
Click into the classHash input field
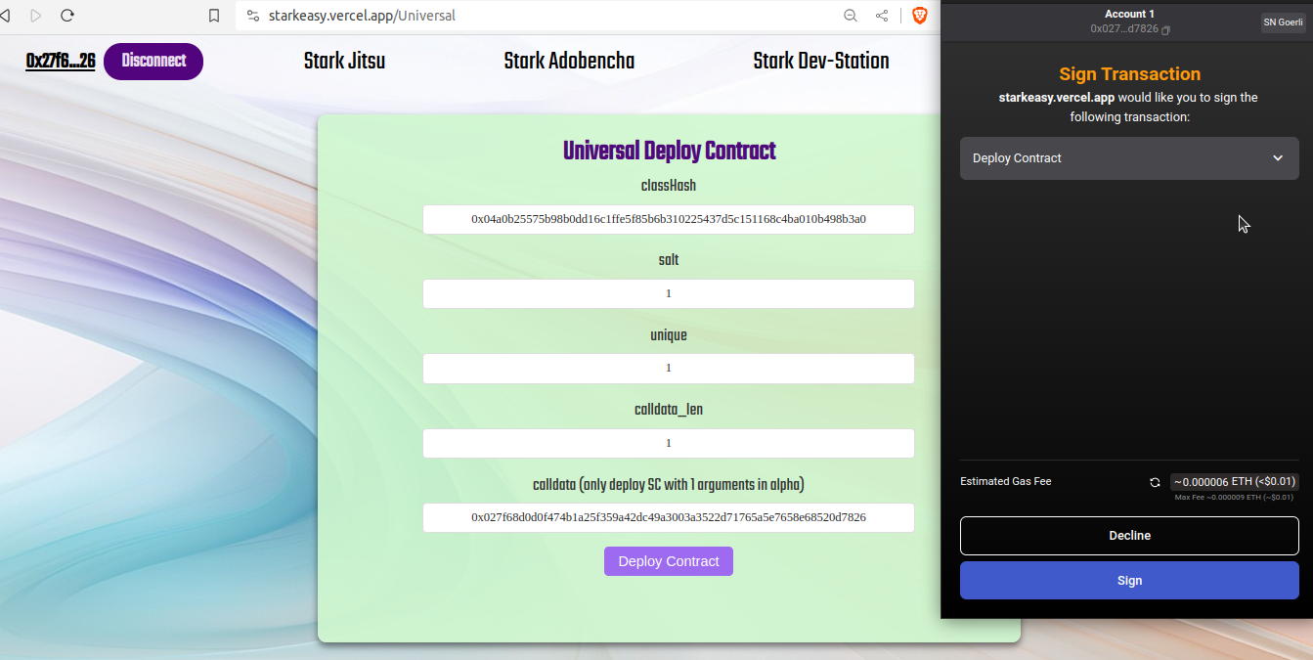pyautogui.click(x=669, y=219)
